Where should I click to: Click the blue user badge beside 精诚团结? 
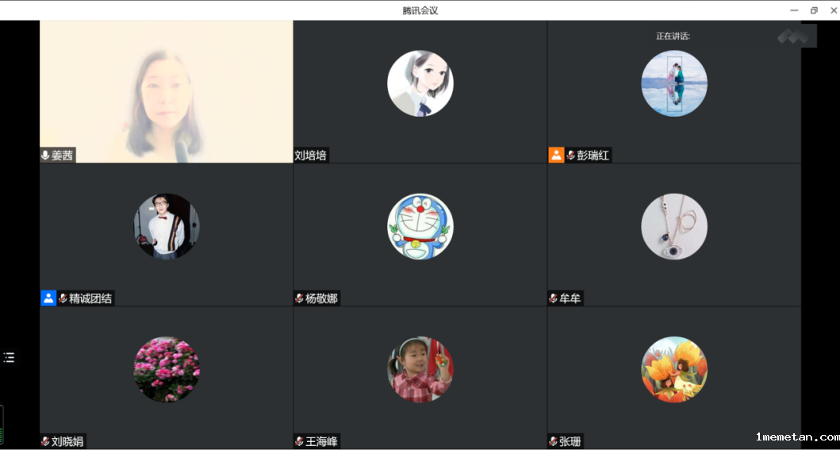tap(48, 298)
